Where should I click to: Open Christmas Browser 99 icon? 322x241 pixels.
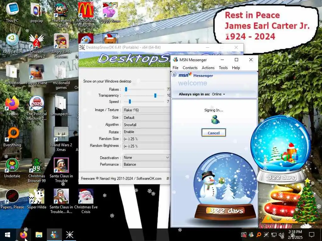click(x=36, y=170)
